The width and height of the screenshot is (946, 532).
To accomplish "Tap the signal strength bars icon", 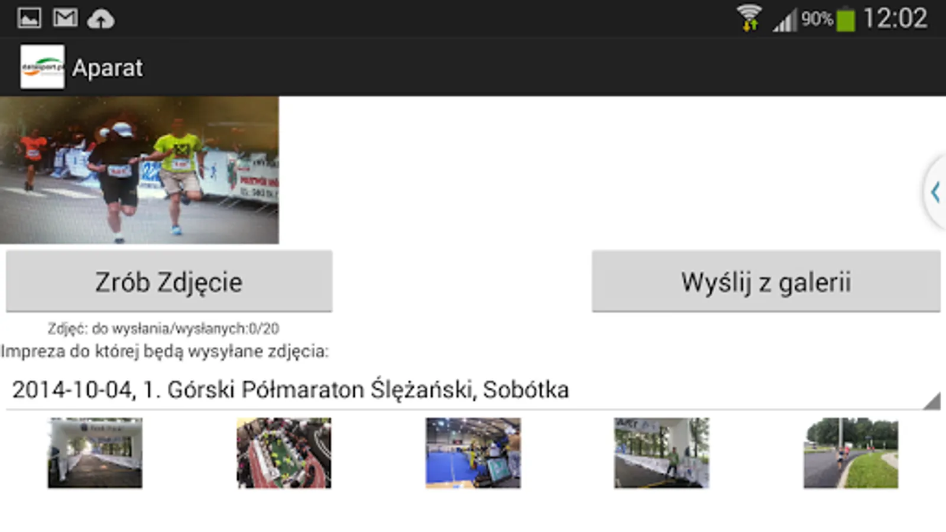I will 785,20.
